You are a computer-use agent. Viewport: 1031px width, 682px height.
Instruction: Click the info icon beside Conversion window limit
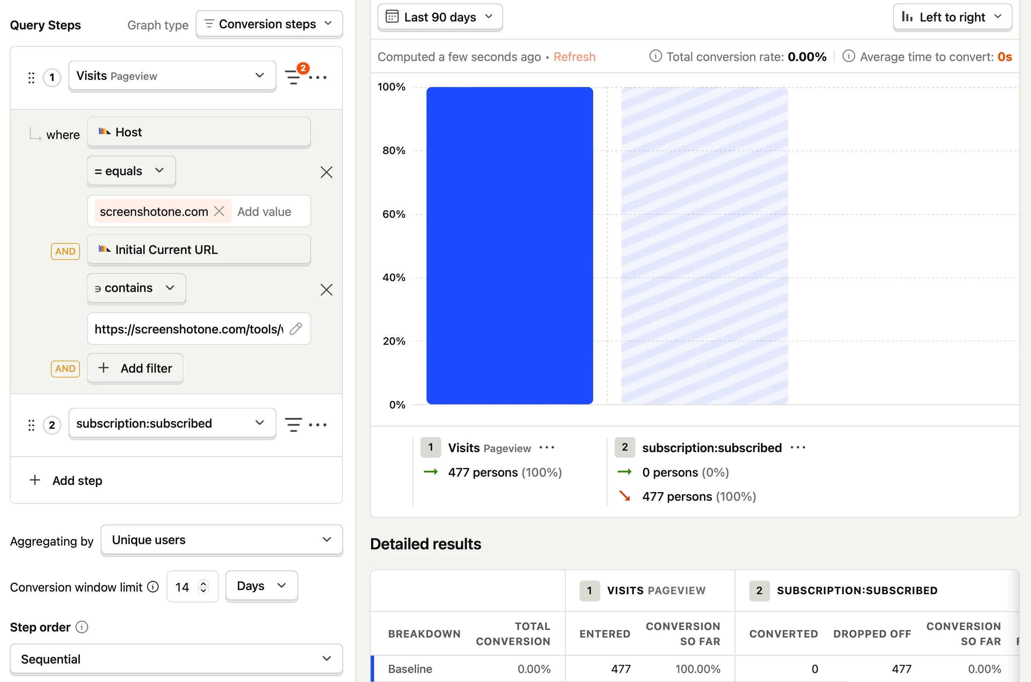tap(153, 587)
